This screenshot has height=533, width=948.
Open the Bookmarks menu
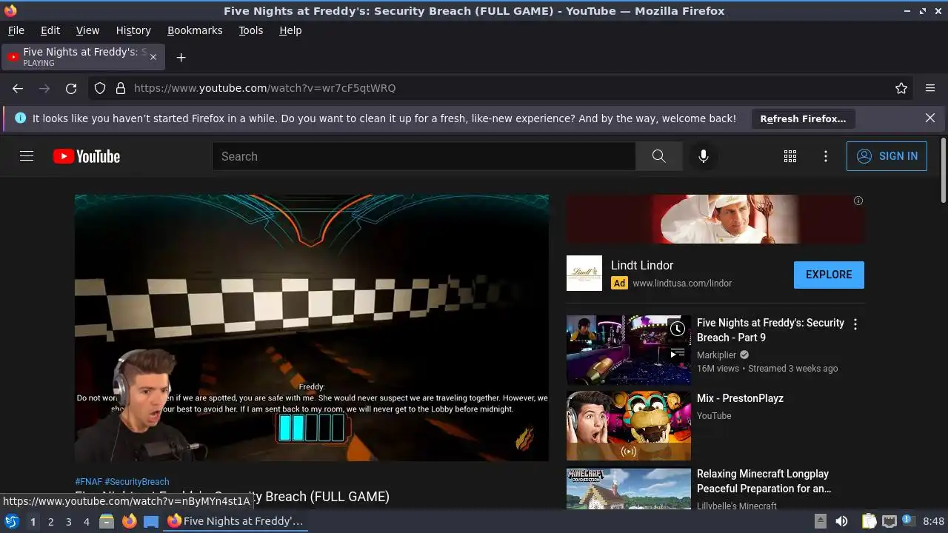click(x=195, y=30)
